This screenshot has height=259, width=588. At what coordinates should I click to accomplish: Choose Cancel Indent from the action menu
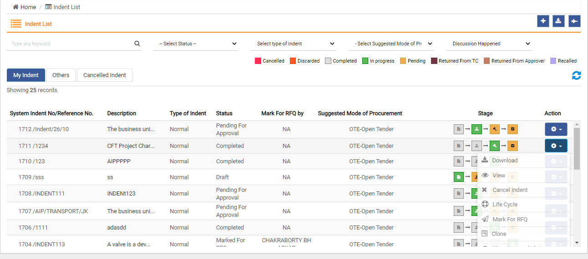click(x=510, y=190)
